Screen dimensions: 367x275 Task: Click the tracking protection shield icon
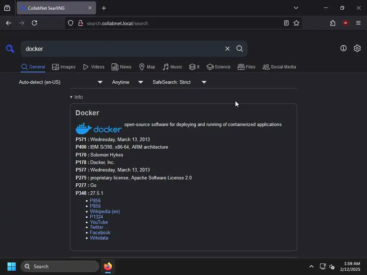coord(71,23)
